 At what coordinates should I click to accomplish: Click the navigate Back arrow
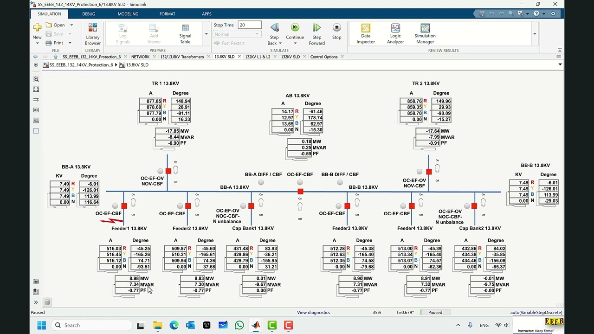tap(35, 57)
